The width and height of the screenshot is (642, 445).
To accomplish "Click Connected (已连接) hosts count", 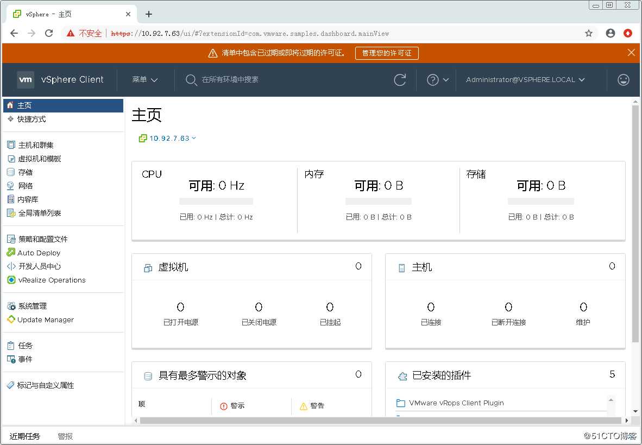I will (431, 307).
